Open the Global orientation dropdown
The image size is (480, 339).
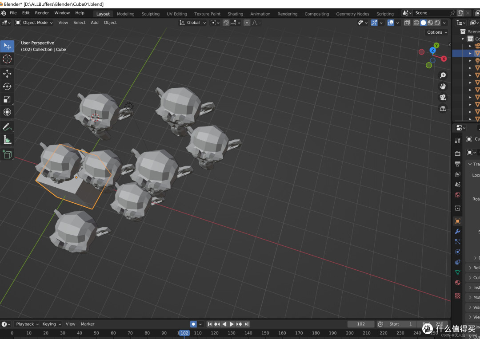[x=193, y=23]
